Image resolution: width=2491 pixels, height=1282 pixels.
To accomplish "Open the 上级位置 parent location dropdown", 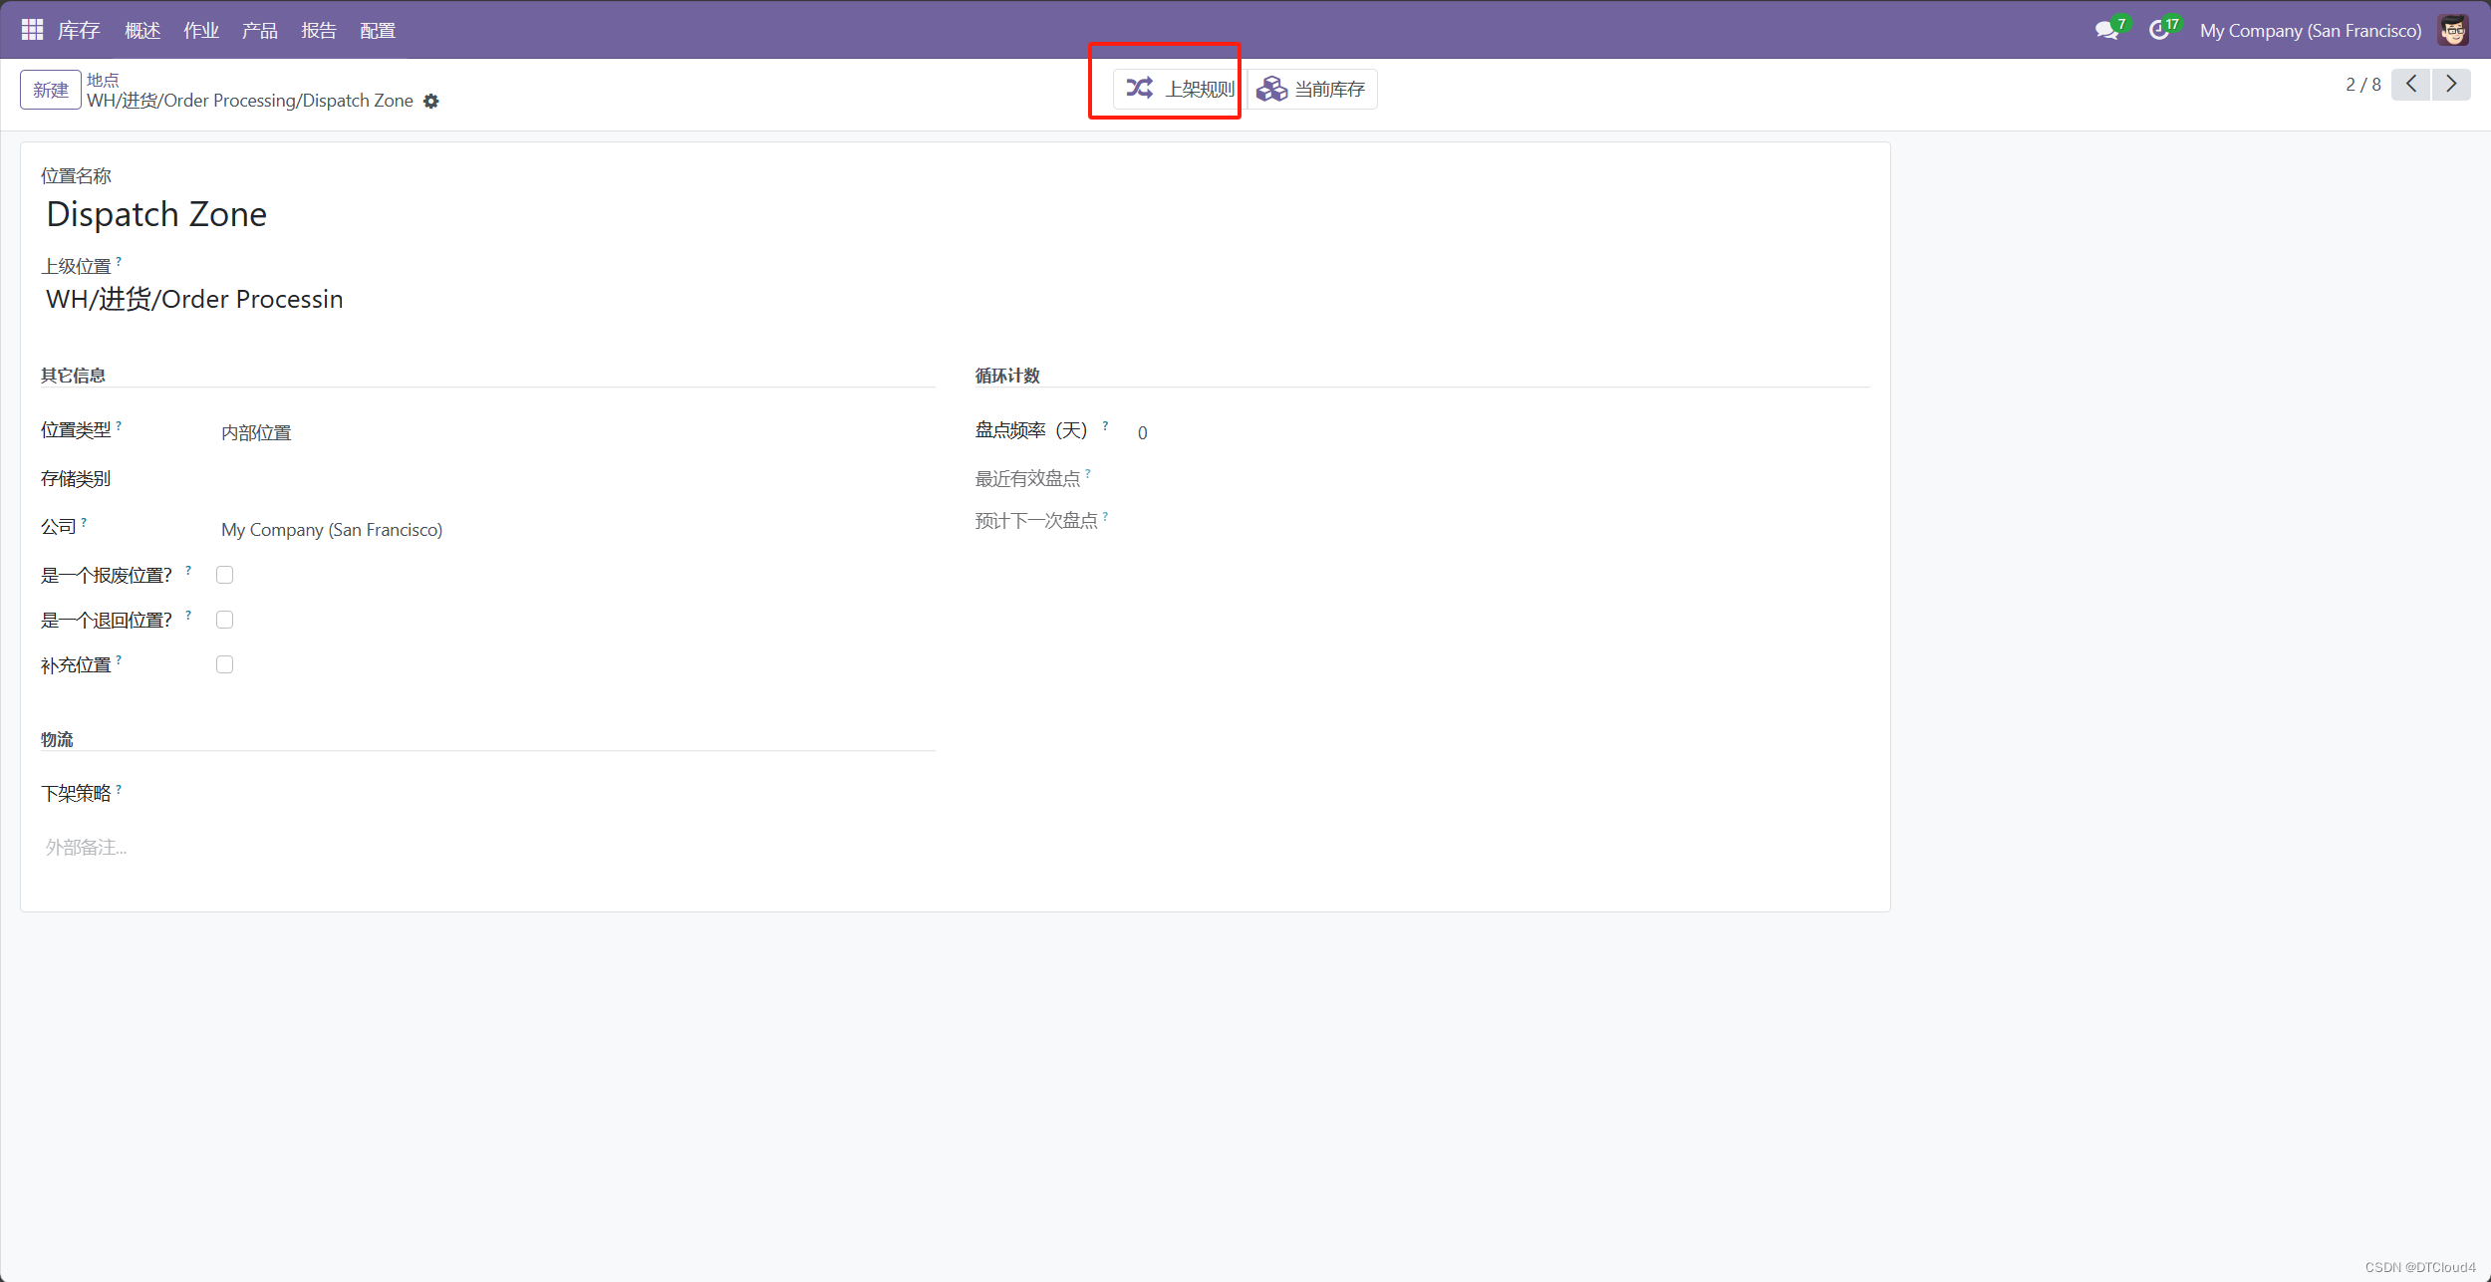I will 194,299.
